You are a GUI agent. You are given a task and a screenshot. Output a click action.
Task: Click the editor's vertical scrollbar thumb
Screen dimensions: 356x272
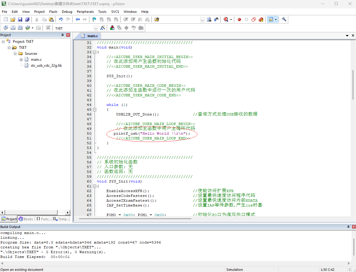click(x=353, y=85)
